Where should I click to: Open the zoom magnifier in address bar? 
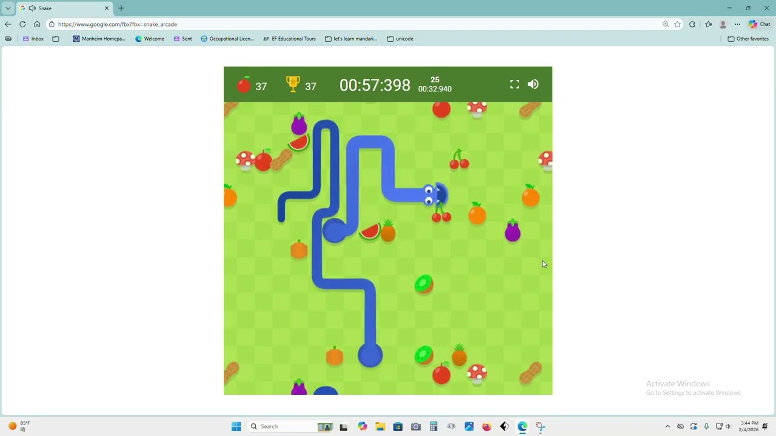[x=666, y=24]
